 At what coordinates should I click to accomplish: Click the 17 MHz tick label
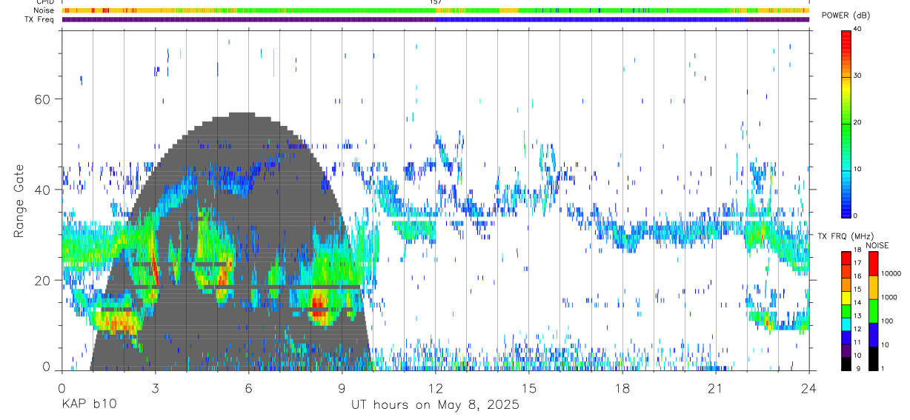[857, 263]
